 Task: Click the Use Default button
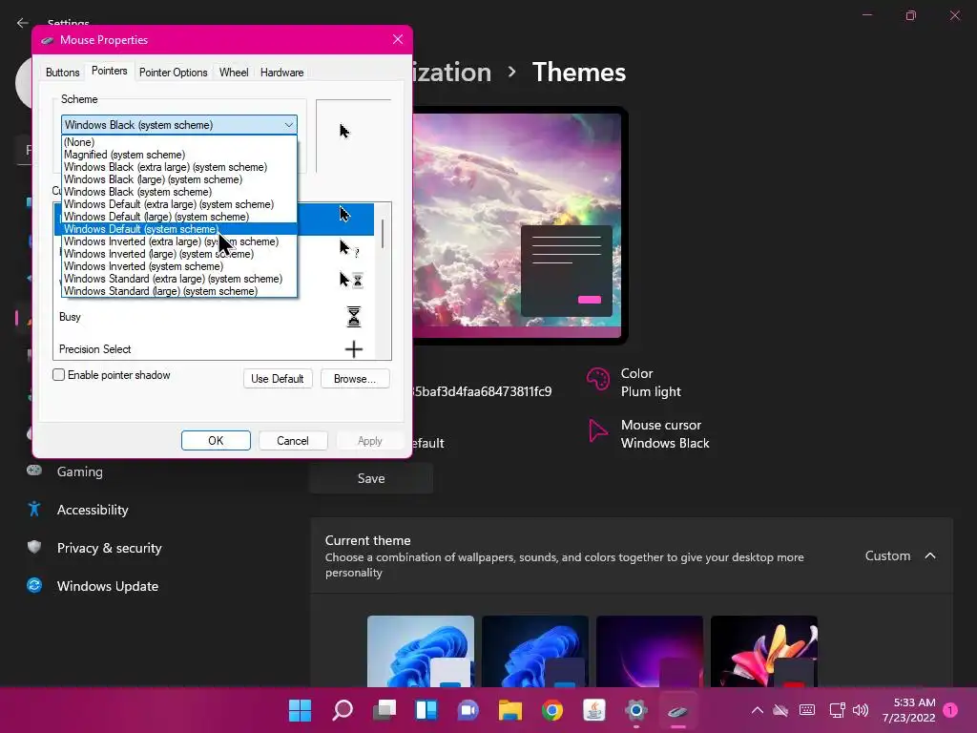click(278, 378)
